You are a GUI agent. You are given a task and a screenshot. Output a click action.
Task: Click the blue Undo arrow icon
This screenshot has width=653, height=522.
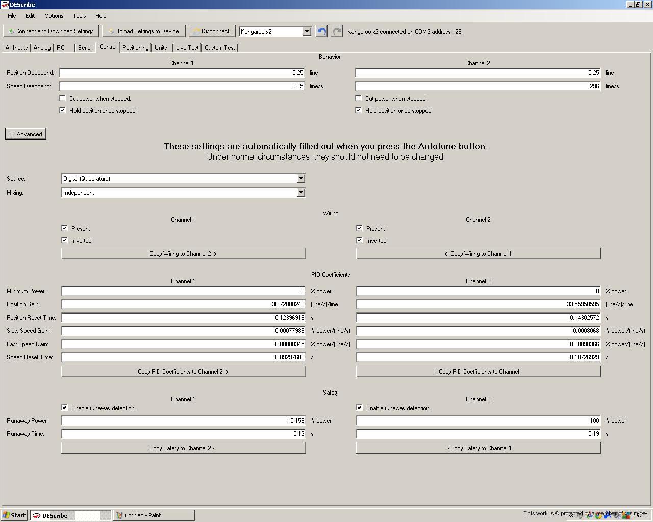[x=321, y=31]
